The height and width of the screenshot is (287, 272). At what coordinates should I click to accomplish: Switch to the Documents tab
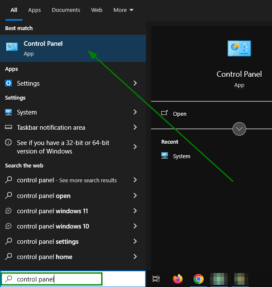coord(66,10)
